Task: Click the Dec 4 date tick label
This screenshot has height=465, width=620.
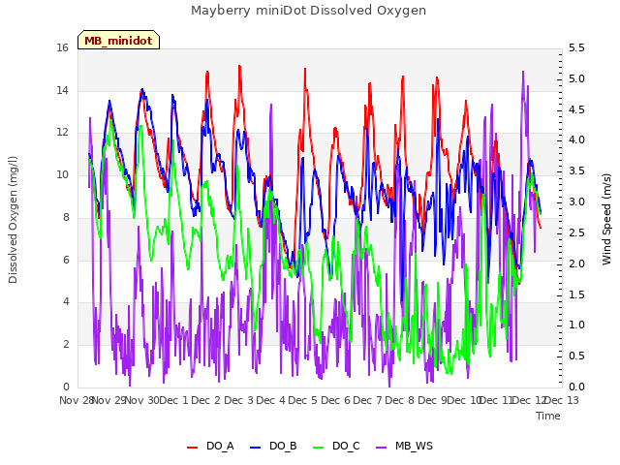Action: coord(271,400)
